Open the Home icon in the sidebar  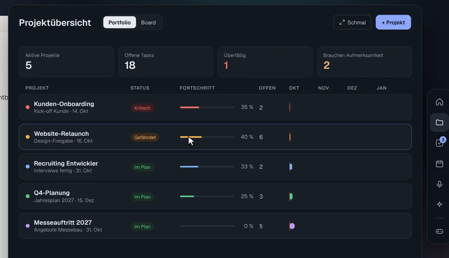(x=439, y=102)
